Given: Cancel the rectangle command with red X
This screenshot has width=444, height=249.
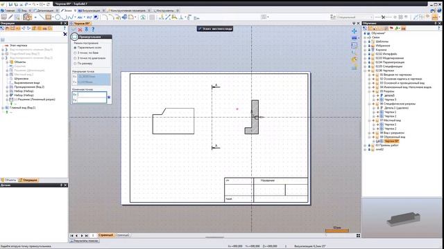Looking at the screenshot, I should (x=80, y=29).
